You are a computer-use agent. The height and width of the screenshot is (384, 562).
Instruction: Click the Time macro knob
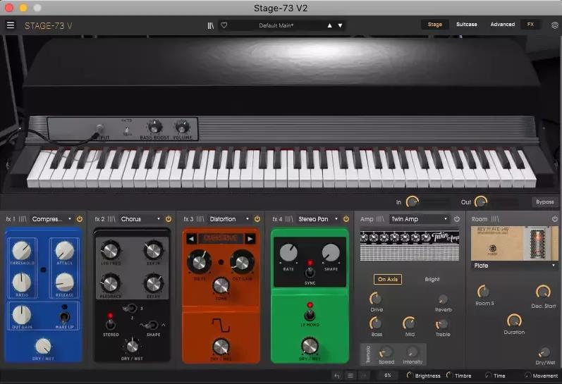[488, 376]
